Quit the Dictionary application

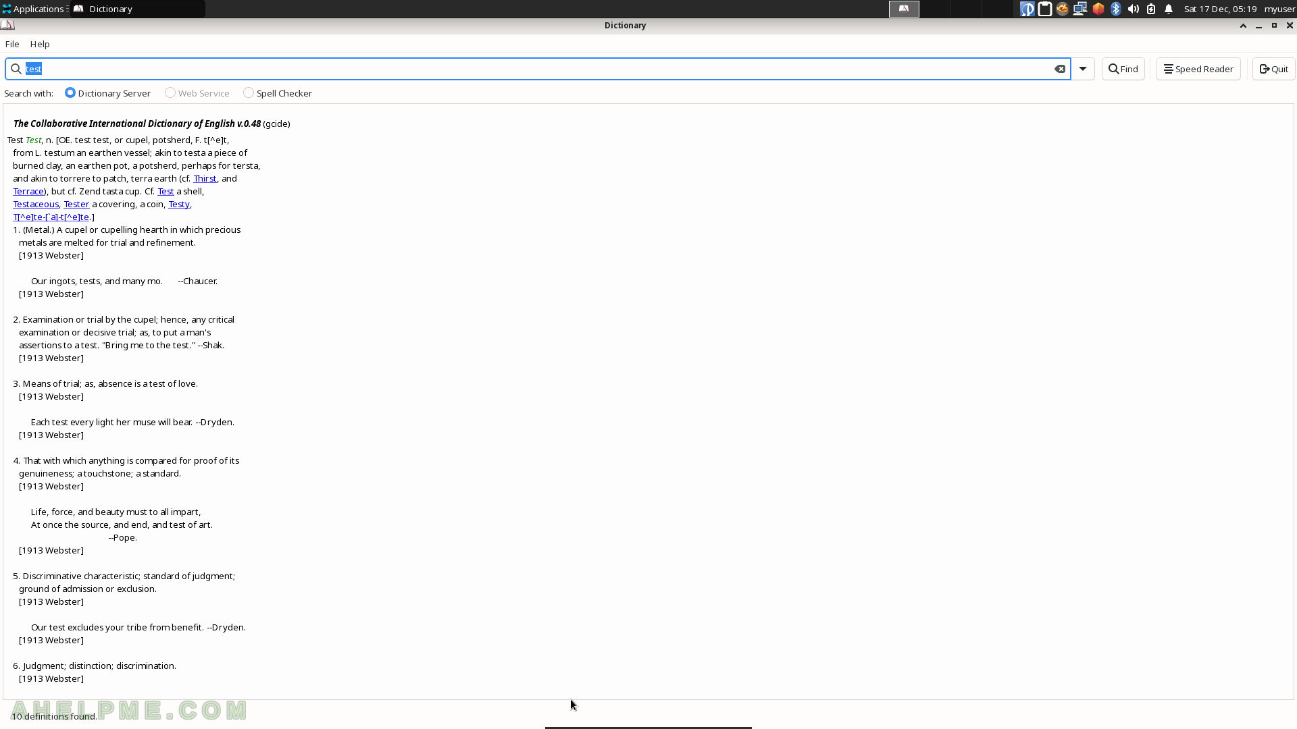(x=1273, y=69)
